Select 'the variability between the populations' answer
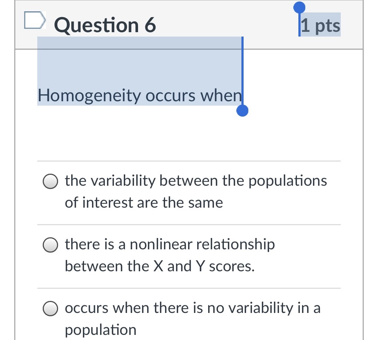This screenshot has height=340, width=378. coord(196,191)
